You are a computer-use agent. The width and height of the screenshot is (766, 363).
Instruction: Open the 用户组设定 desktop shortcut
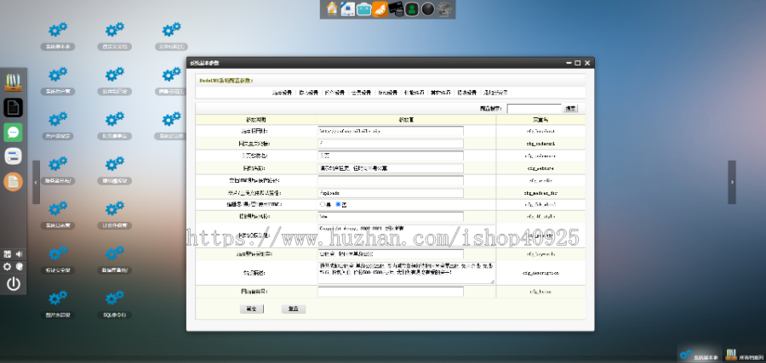[58, 126]
